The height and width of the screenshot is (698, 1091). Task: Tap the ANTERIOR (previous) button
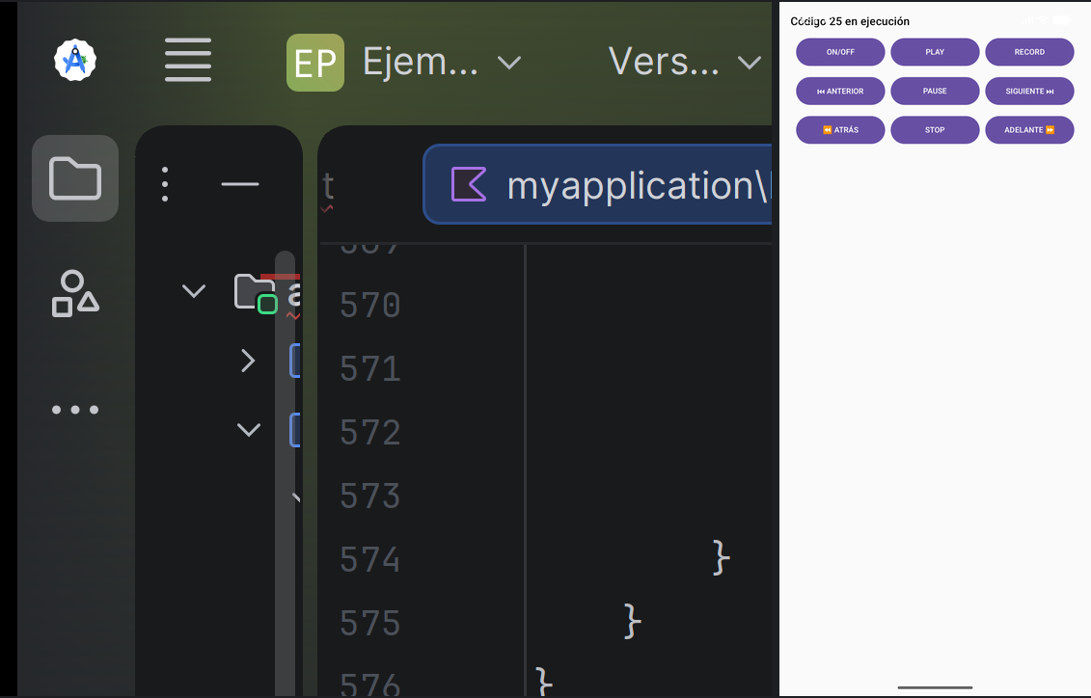[840, 91]
